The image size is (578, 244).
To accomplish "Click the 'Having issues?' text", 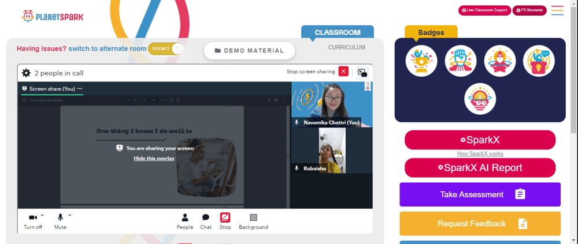I will tap(42, 48).
